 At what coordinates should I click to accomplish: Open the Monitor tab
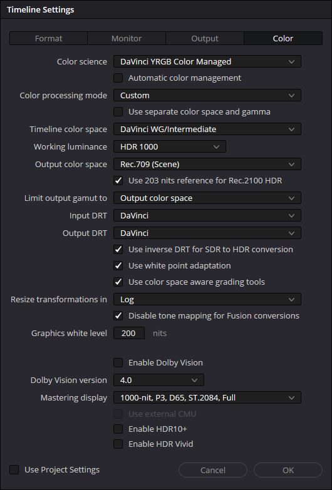click(x=127, y=38)
